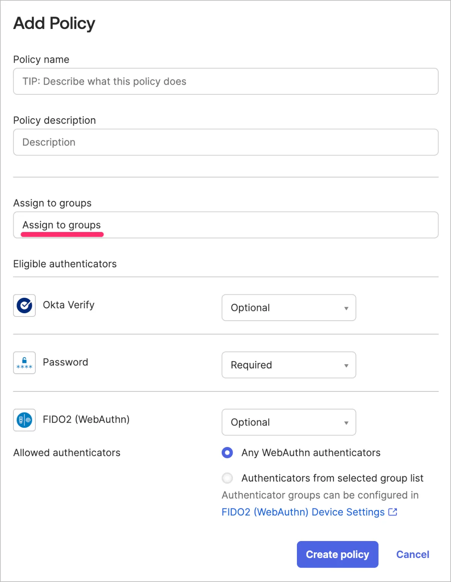The height and width of the screenshot is (582, 451).
Task: Click the FIDO2 (WebAuthn) label text
Action: click(x=86, y=419)
